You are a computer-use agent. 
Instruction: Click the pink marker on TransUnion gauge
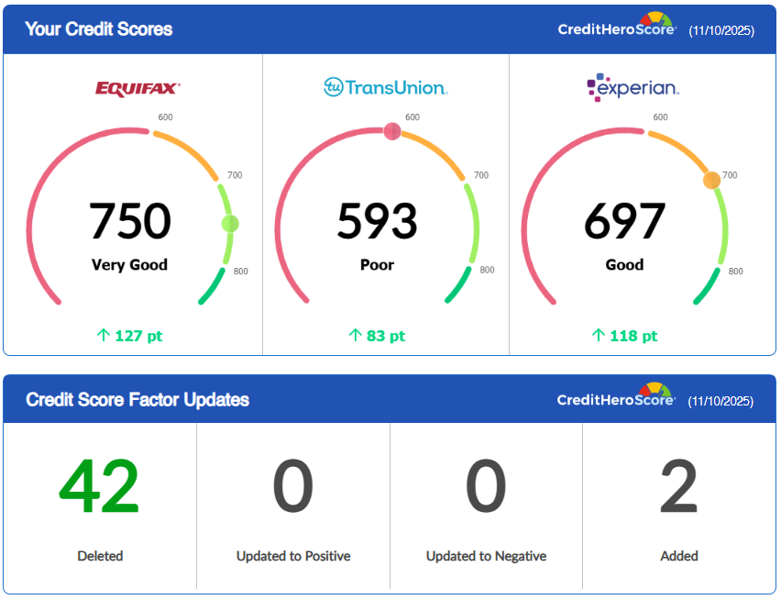point(392,131)
